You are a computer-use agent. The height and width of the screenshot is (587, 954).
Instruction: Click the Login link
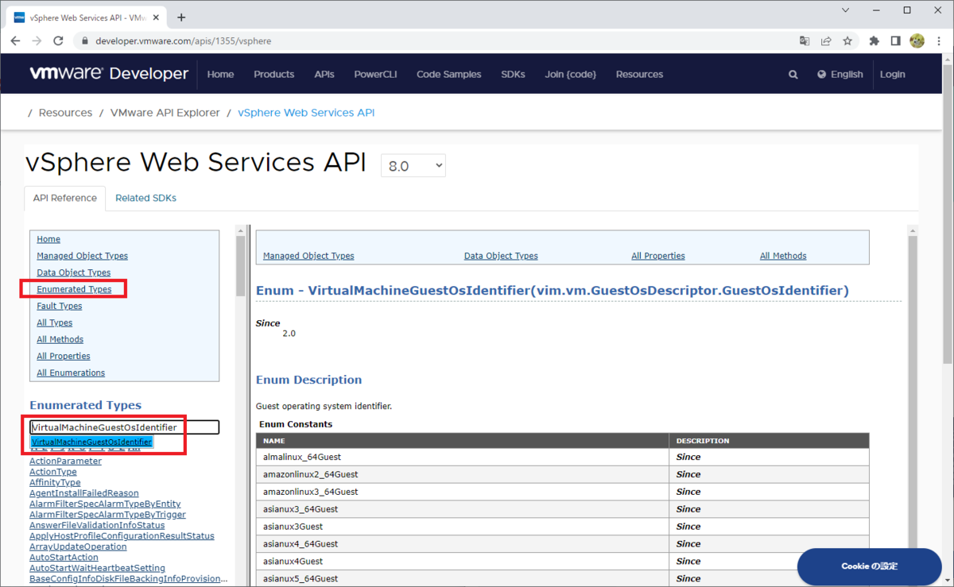pyautogui.click(x=892, y=74)
